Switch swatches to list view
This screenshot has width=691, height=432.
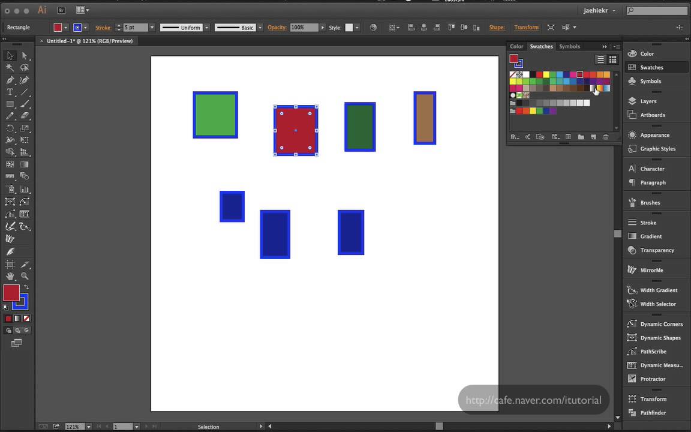click(x=600, y=59)
